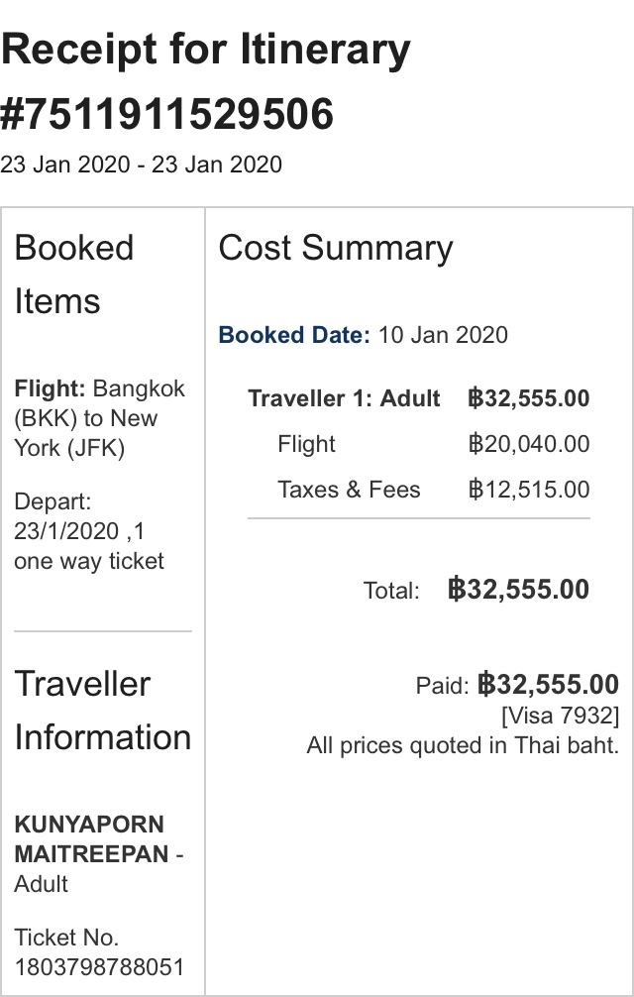Image resolution: width=634 pixels, height=997 pixels.
Task: Click the Traveller 1: Adult row label
Action: [x=344, y=398]
